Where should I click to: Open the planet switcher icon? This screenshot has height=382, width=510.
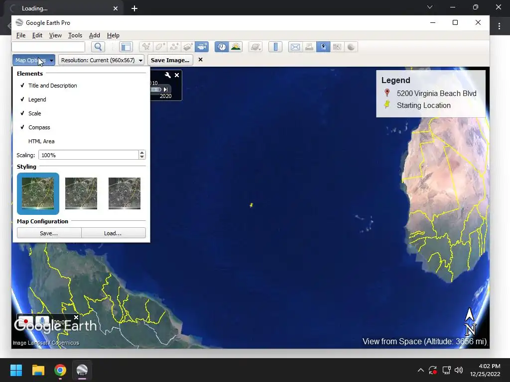255,47
